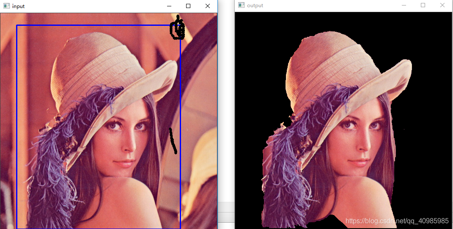453x229 pixels.
Task: Minimize the input window
Action: (x=169, y=6)
